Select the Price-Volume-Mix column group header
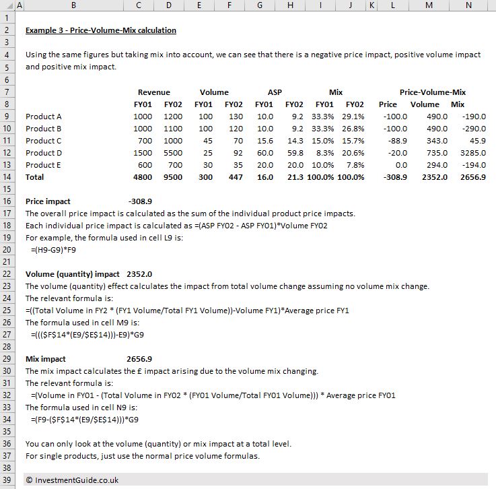Image resolution: width=496 pixels, height=489 pixels. [433, 92]
